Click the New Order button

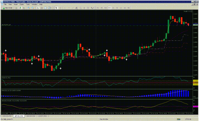[x=8, y=8]
